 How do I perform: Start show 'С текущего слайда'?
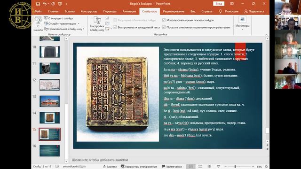58,18
